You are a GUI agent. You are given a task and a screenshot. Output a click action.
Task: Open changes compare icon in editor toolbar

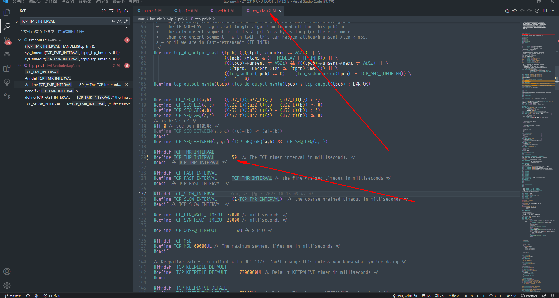click(507, 11)
